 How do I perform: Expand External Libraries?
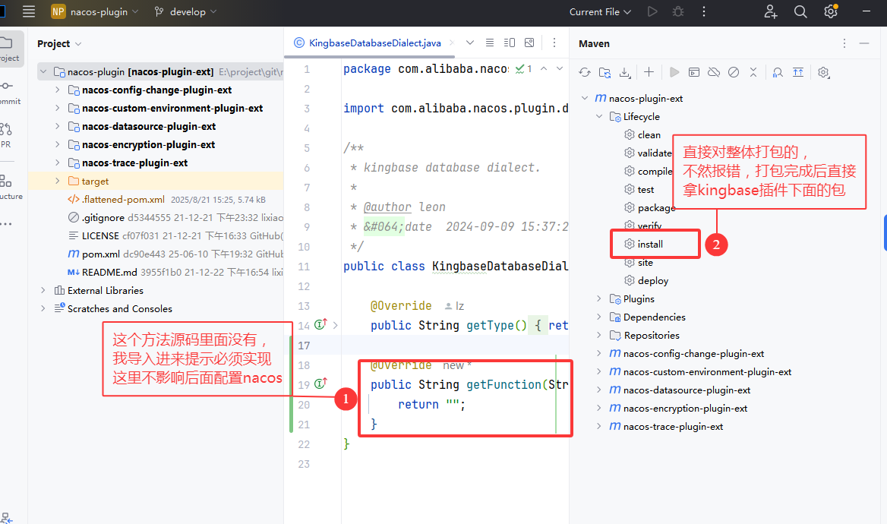point(43,290)
